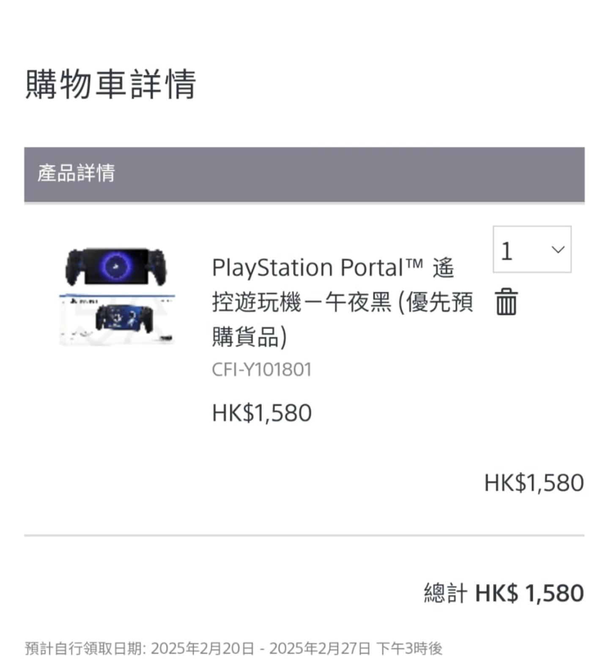Image resolution: width=609 pixels, height=670 pixels.
Task: Open the PlayStation Portal device image
Action: (x=116, y=267)
